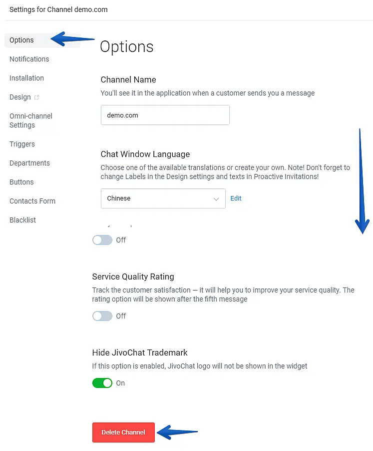
Task: Toggle the partially hidden switch above Service Quality Rating
Action: coord(102,240)
